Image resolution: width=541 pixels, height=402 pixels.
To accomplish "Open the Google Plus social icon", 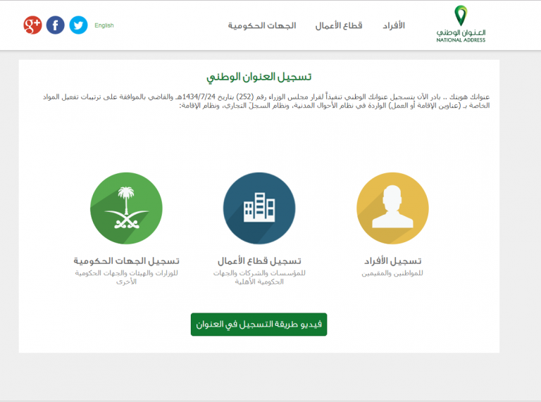I will [32, 25].
